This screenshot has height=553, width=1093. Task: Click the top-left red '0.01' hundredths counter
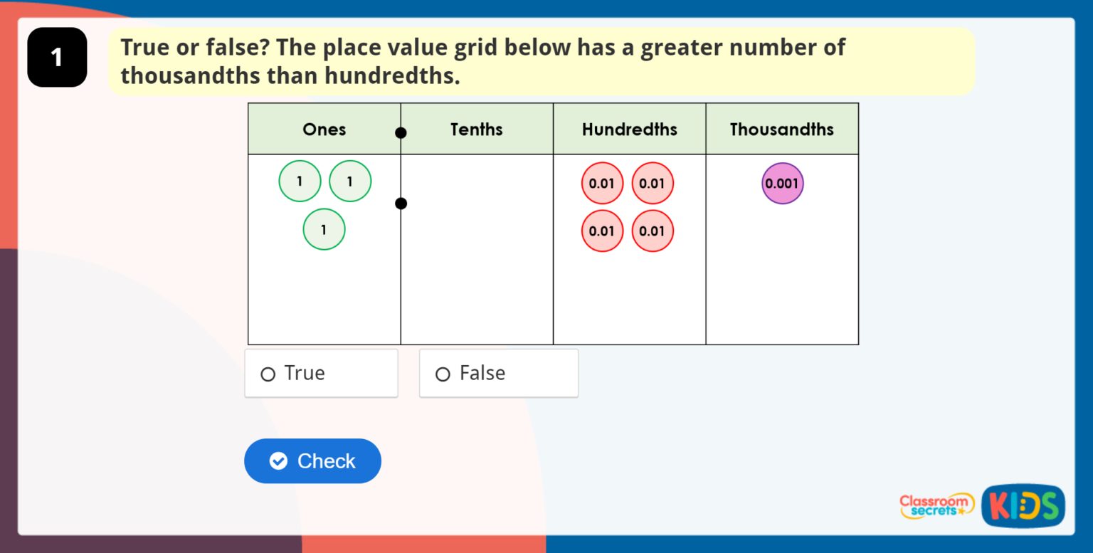click(x=603, y=183)
